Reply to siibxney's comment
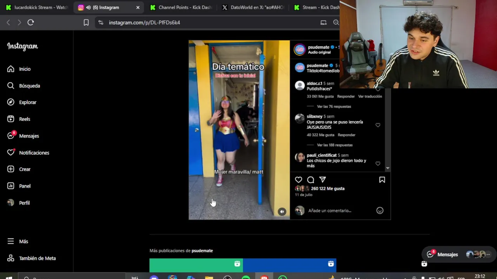Viewport: 497px width, 279px height. coord(346,135)
